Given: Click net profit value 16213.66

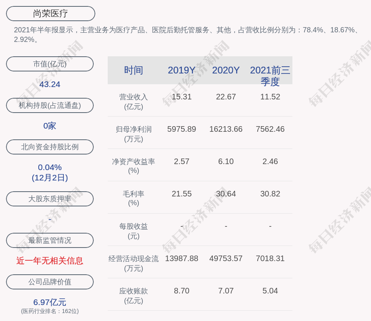Looking at the screenshot, I should point(226,129).
